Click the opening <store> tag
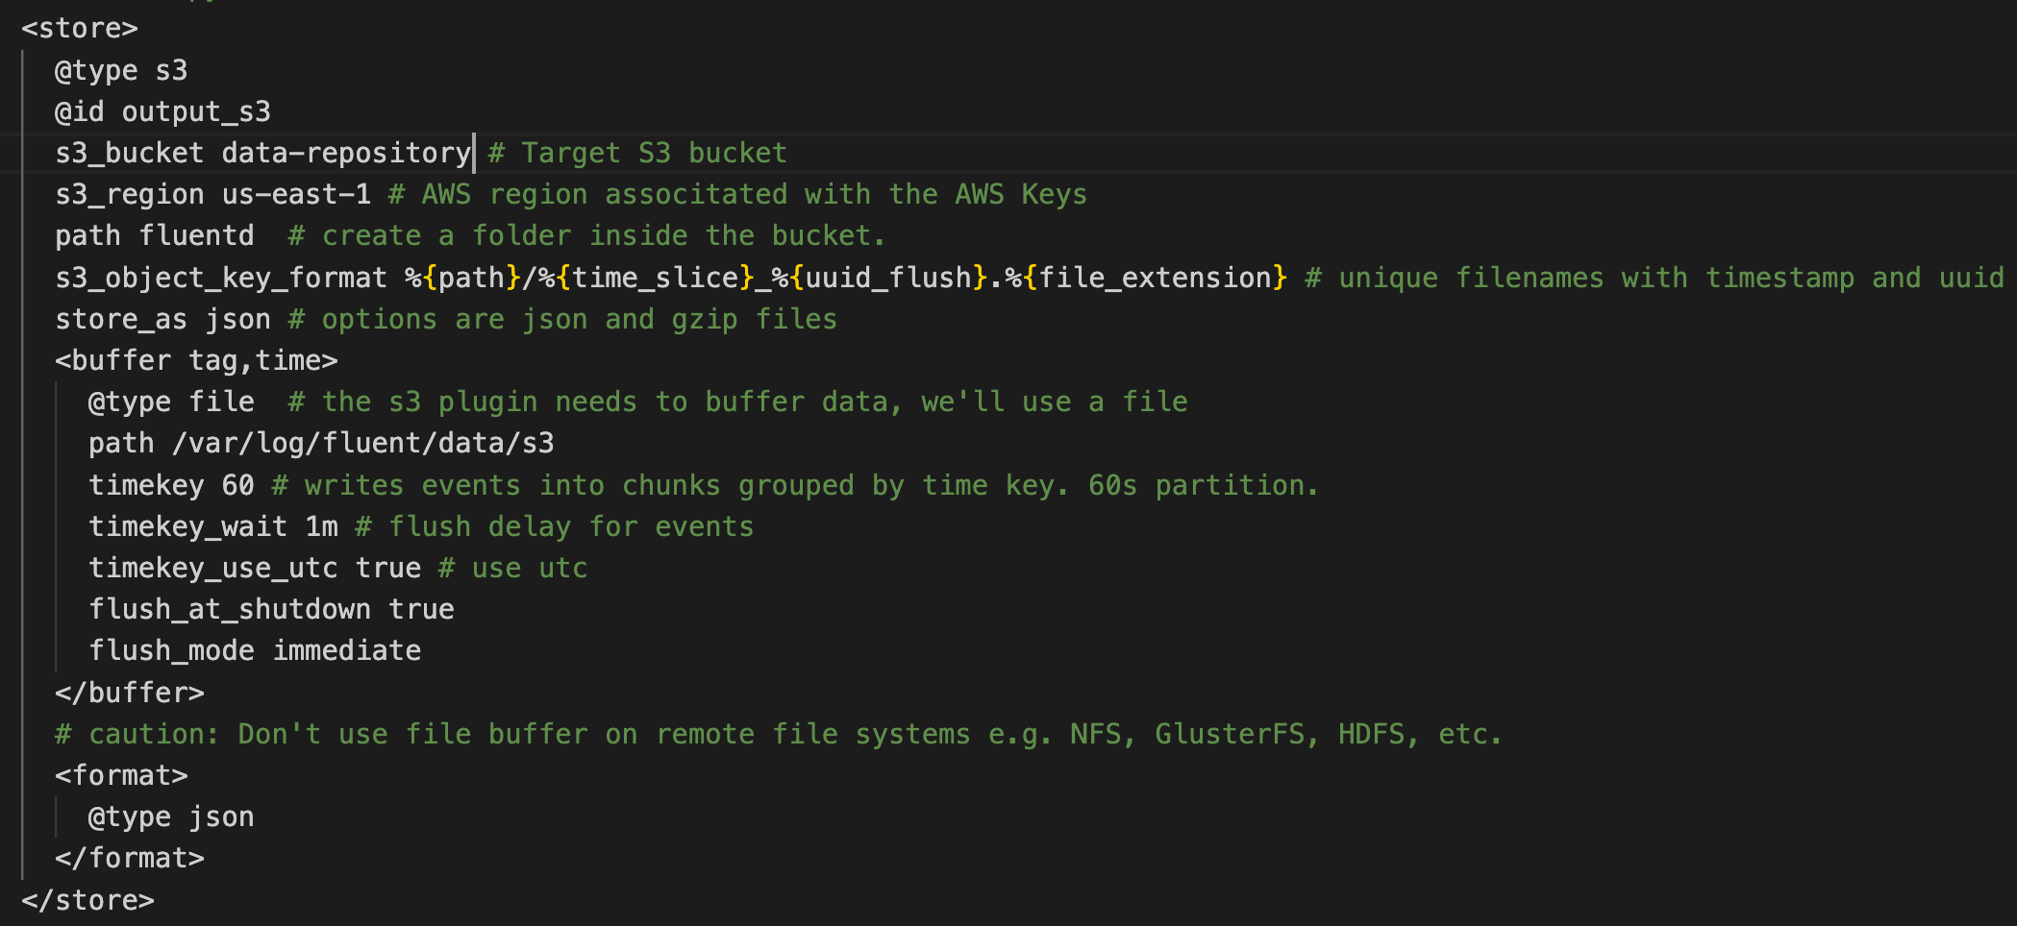 80,29
